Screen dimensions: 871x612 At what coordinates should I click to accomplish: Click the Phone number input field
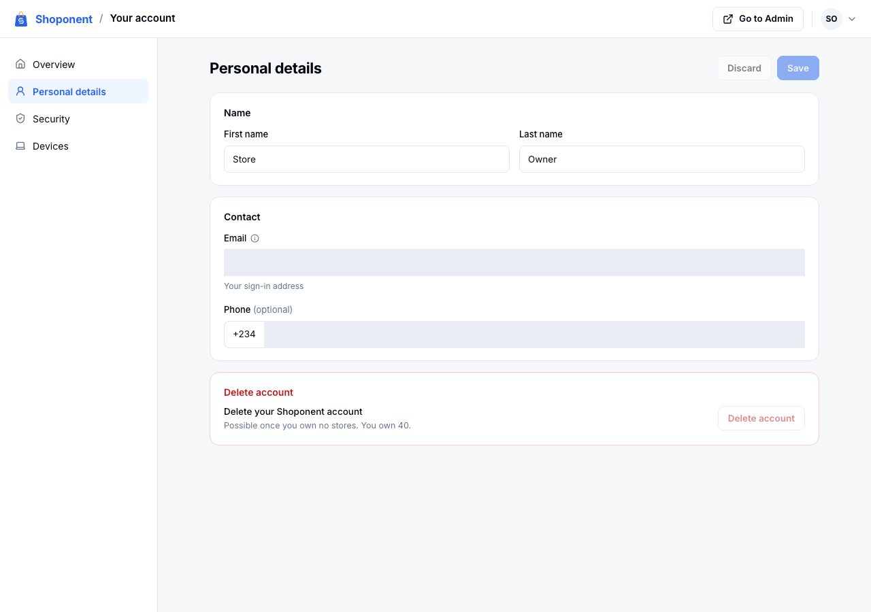pos(535,335)
